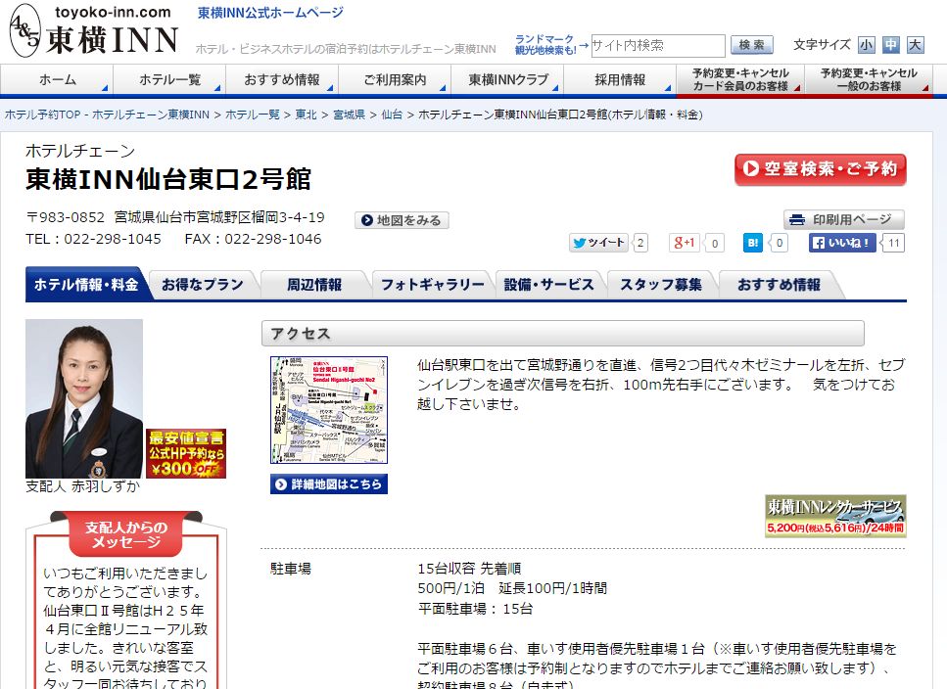Open the ホテル一覧 menu
Screen dimensions: 947x689
click(x=169, y=80)
